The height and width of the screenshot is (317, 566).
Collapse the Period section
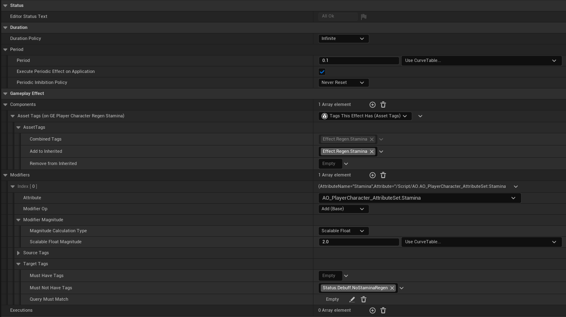click(x=5, y=50)
